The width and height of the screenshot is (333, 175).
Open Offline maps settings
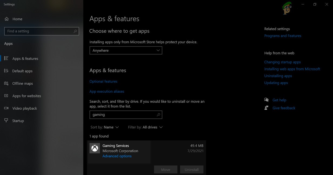pos(22,83)
